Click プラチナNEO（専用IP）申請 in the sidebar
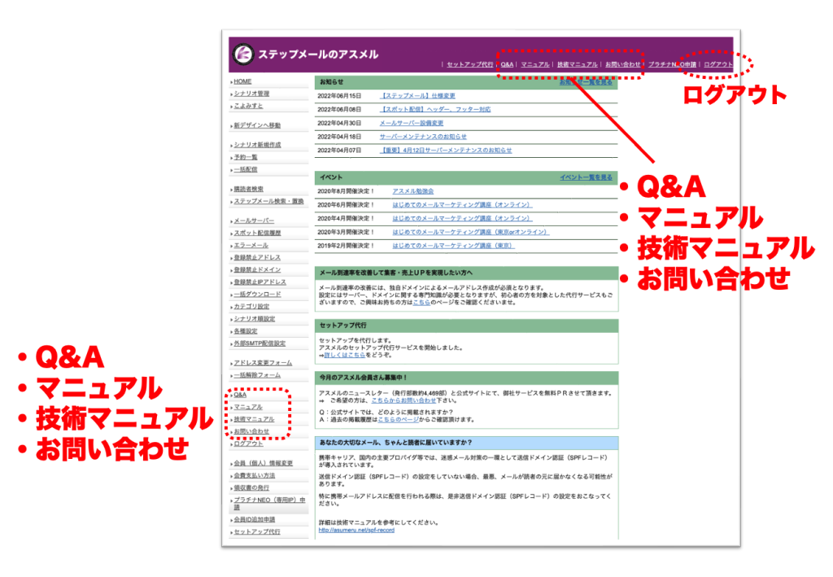The height and width of the screenshot is (577, 833). tap(269, 503)
